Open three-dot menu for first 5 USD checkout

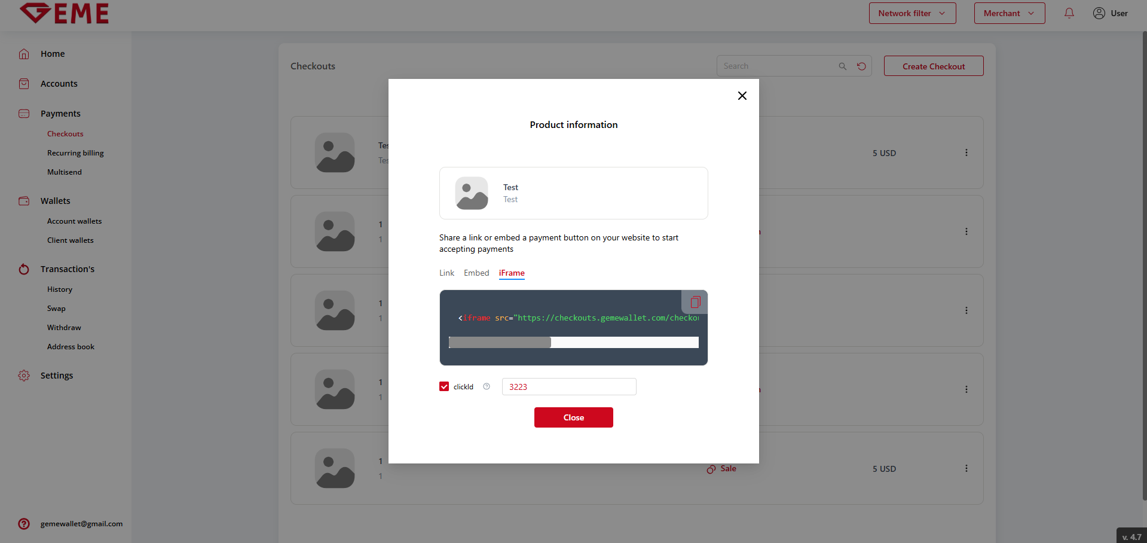point(966,152)
